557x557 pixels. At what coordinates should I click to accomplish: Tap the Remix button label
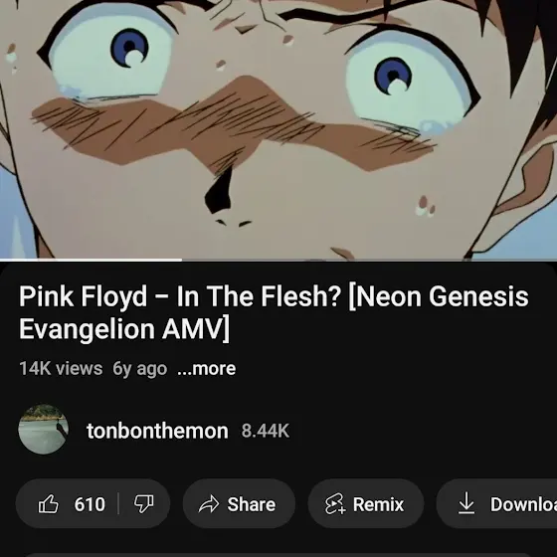tap(378, 504)
